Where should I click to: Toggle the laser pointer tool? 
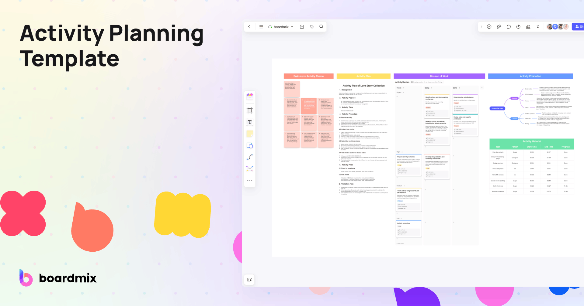click(499, 26)
